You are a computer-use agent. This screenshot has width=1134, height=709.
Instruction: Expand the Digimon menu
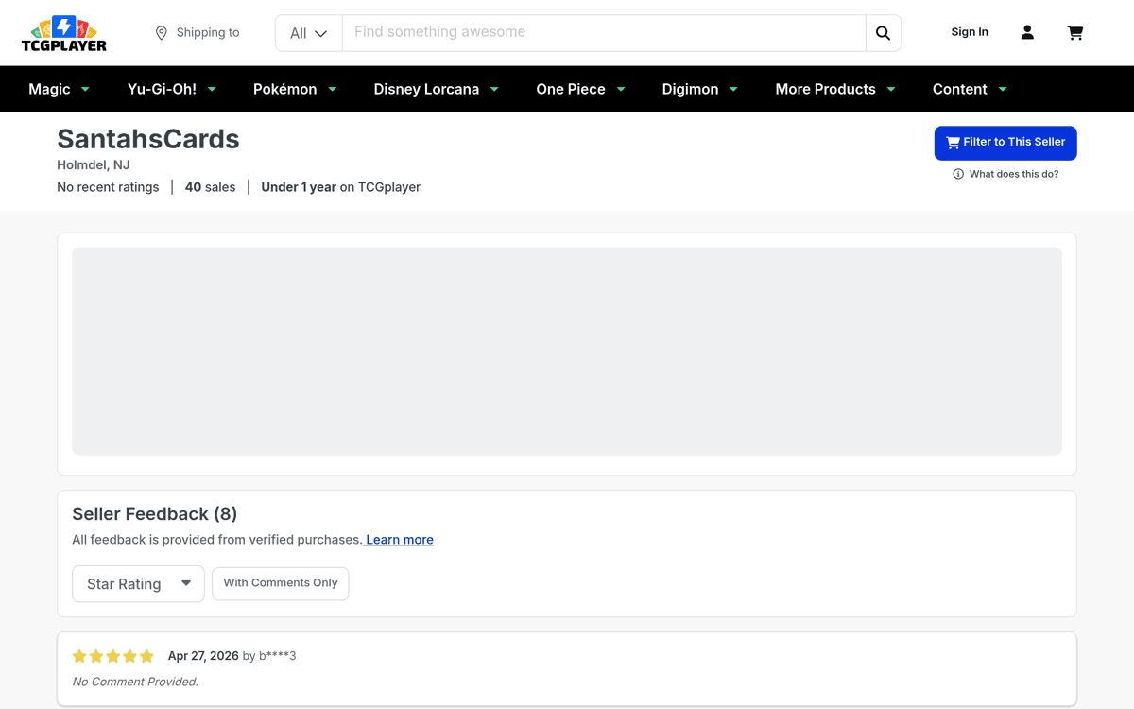pyautogui.click(x=700, y=89)
